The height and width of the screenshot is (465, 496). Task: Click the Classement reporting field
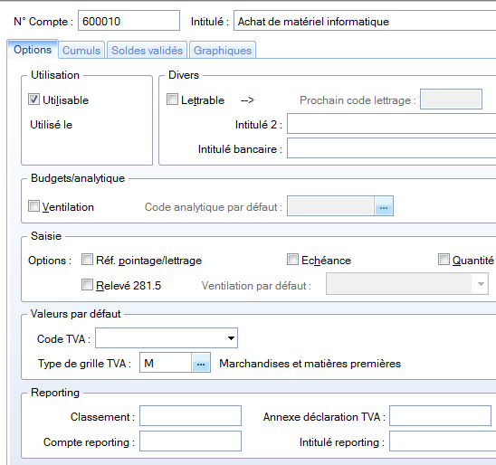[190, 416]
